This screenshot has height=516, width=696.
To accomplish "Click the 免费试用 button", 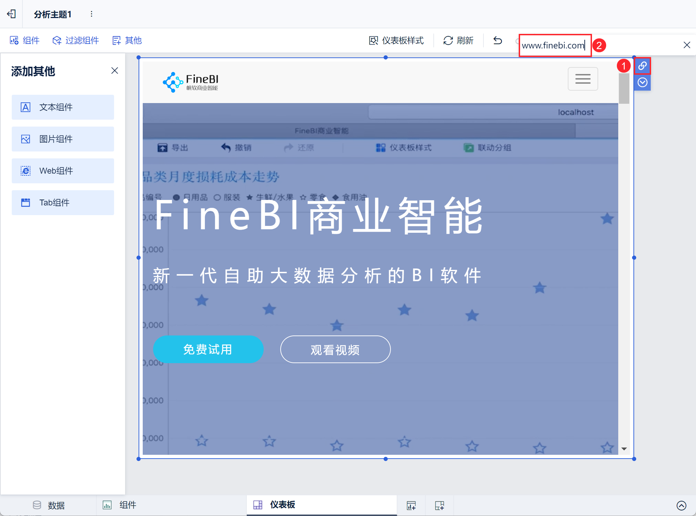I will 208,349.
